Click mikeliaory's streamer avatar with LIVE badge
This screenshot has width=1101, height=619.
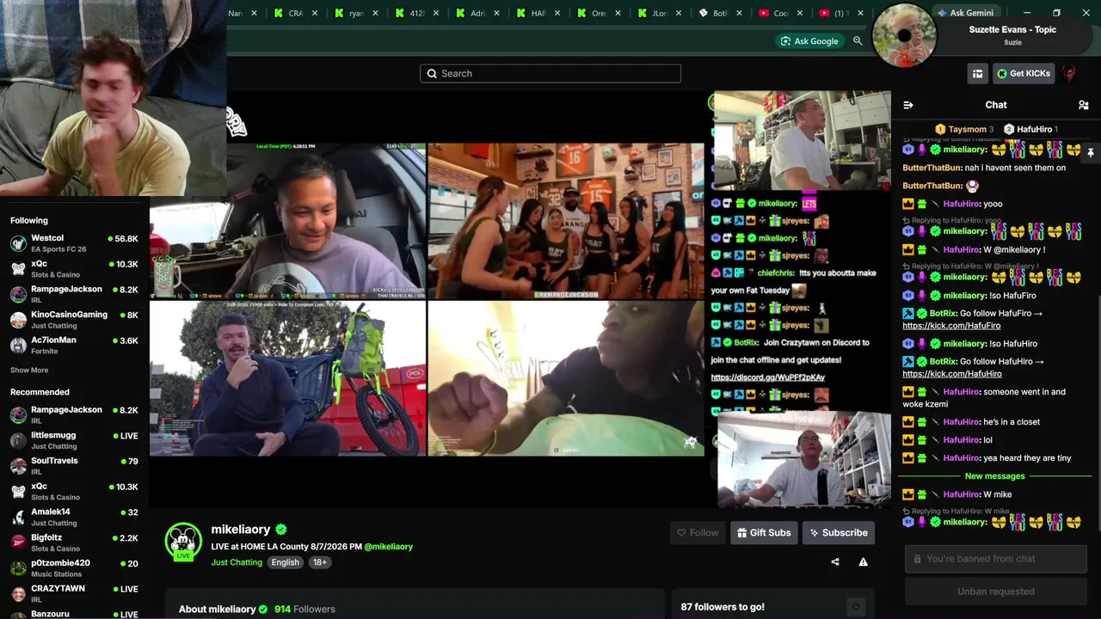tap(183, 542)
